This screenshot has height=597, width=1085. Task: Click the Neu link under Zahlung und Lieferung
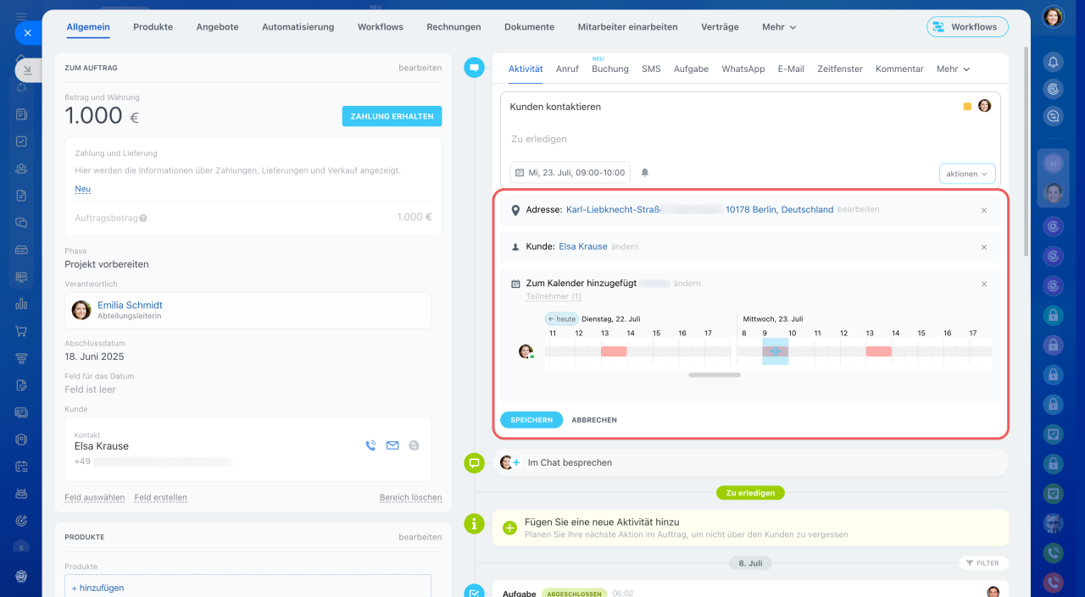(82, 189)
